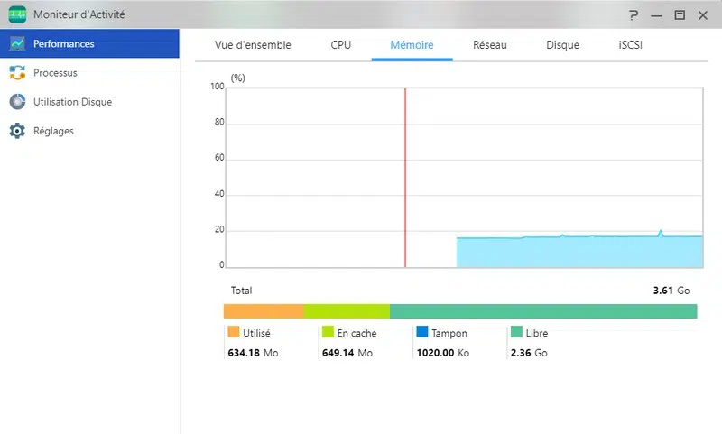Open Réglages gear icon
This screenshot has height=434, width=722.
pos(17,131)
